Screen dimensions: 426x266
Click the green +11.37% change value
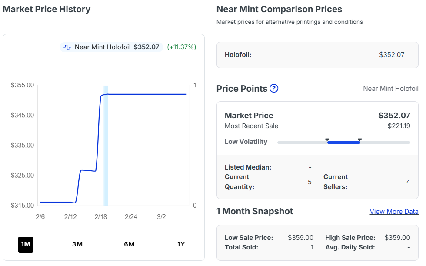pos(182,47)
